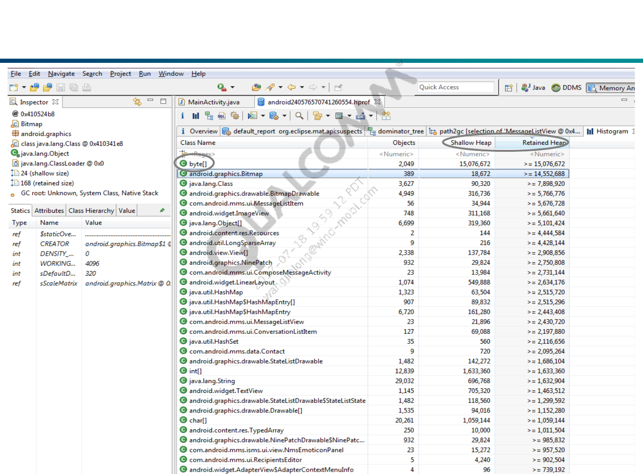Click the Print icon in main toolbar
Screen dimensions: 643x474
click(x=87, y=88)
